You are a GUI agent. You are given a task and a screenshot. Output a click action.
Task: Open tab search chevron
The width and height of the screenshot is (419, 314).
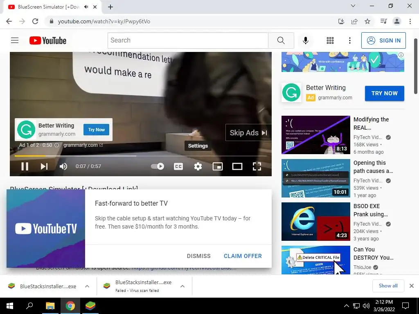click(353, 6)
